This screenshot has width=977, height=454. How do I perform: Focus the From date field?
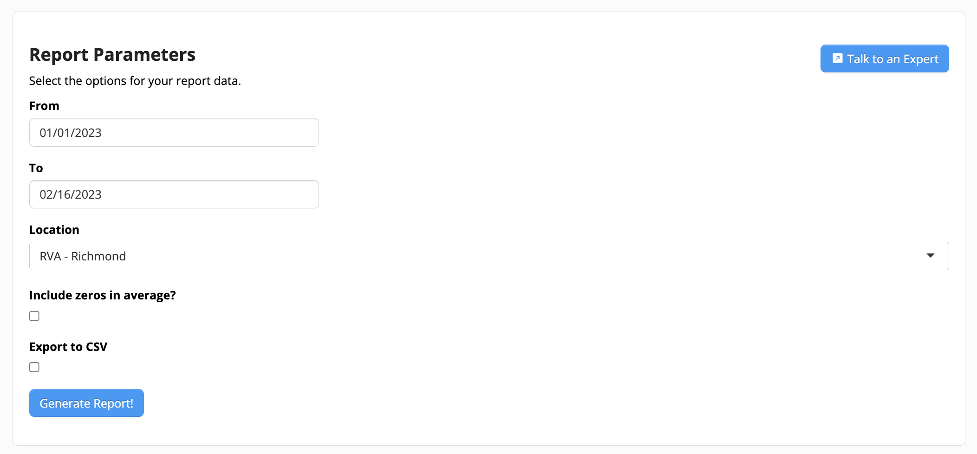[x=174, y=132]
